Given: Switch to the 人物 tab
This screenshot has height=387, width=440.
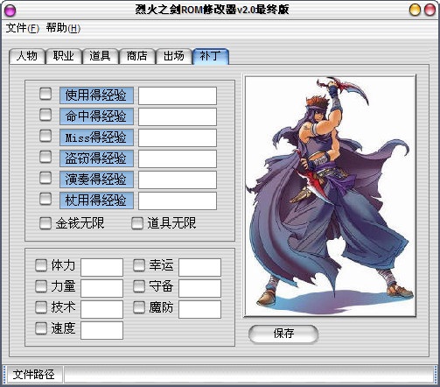Looking at the screenshot, I should click(x=27, y=56).
